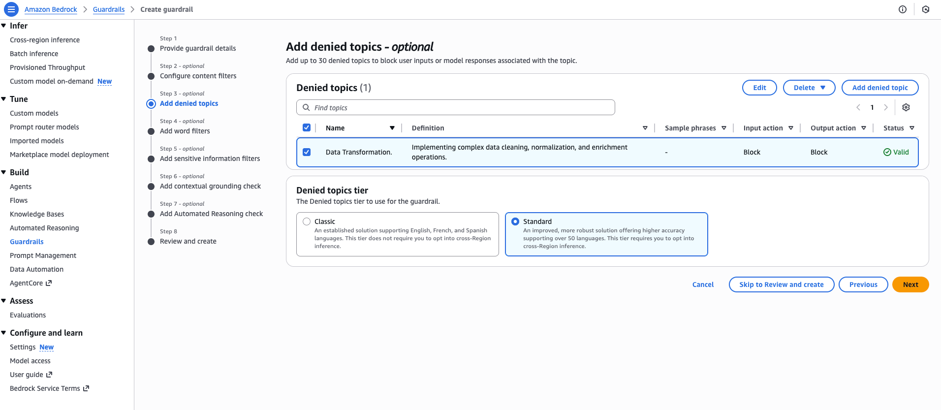Open Prompt Management in sidebar
Viewport: 941px width, 410px height.
[43, 255]
